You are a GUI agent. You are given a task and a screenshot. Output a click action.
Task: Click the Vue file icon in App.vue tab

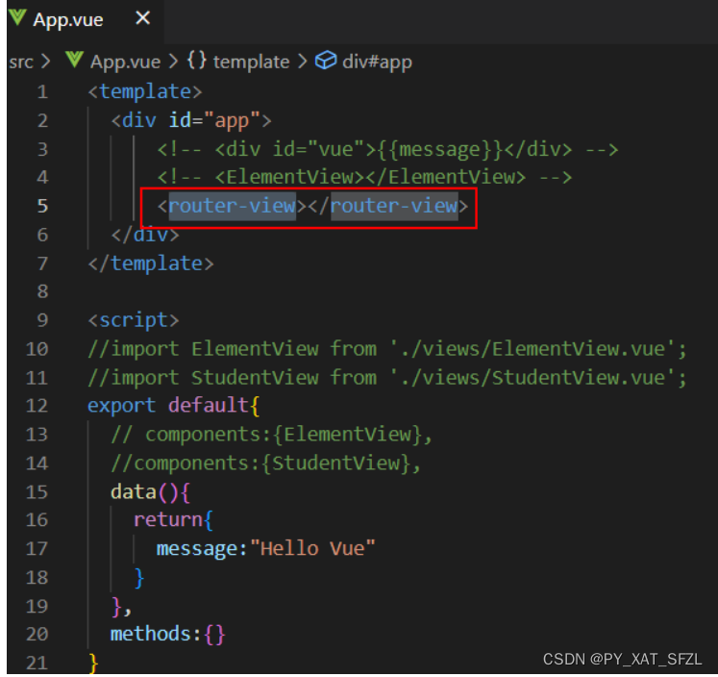pyautogui.click(x=17, y=18)
